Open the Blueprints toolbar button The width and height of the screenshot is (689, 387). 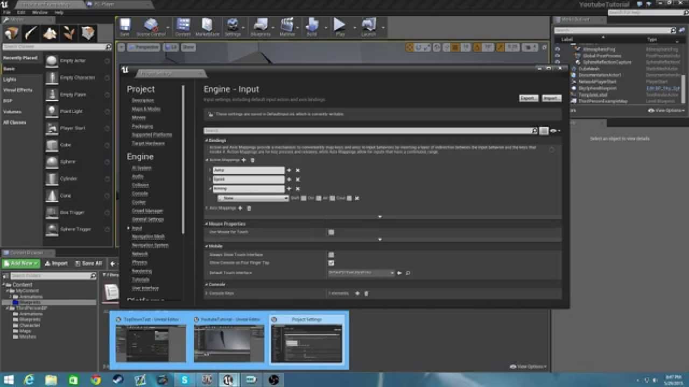point(261,27)
